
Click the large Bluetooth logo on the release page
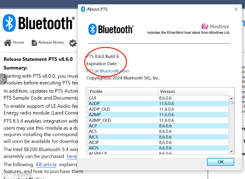[x=39, y=23]
